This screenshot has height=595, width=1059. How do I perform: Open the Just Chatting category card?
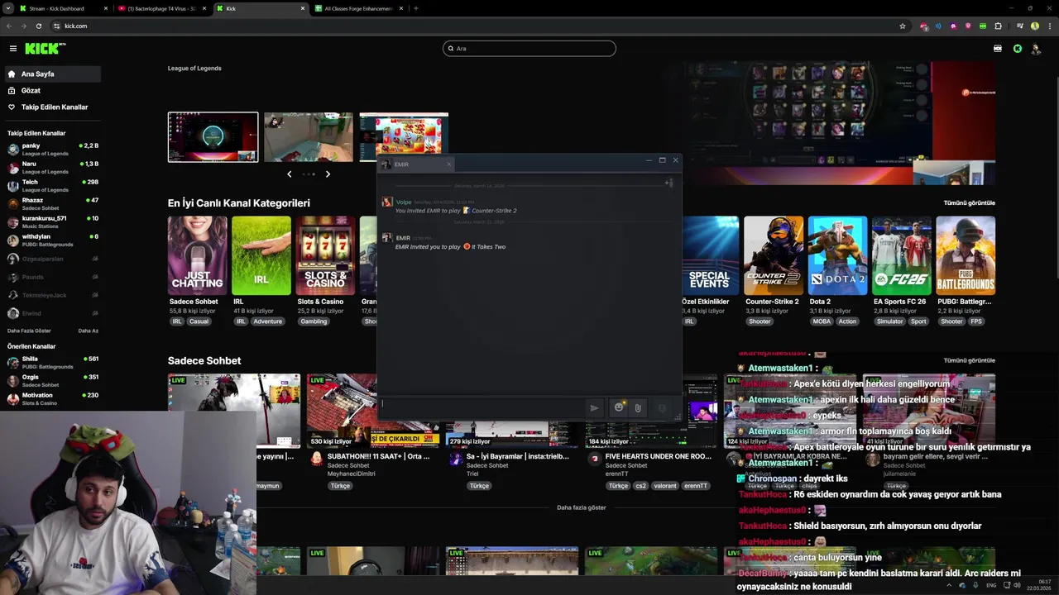tap(197, 255)
